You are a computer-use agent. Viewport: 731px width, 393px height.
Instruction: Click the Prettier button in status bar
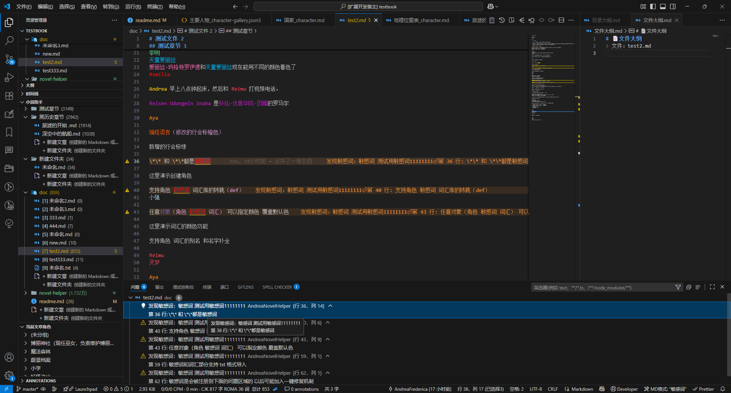point(703,389)
